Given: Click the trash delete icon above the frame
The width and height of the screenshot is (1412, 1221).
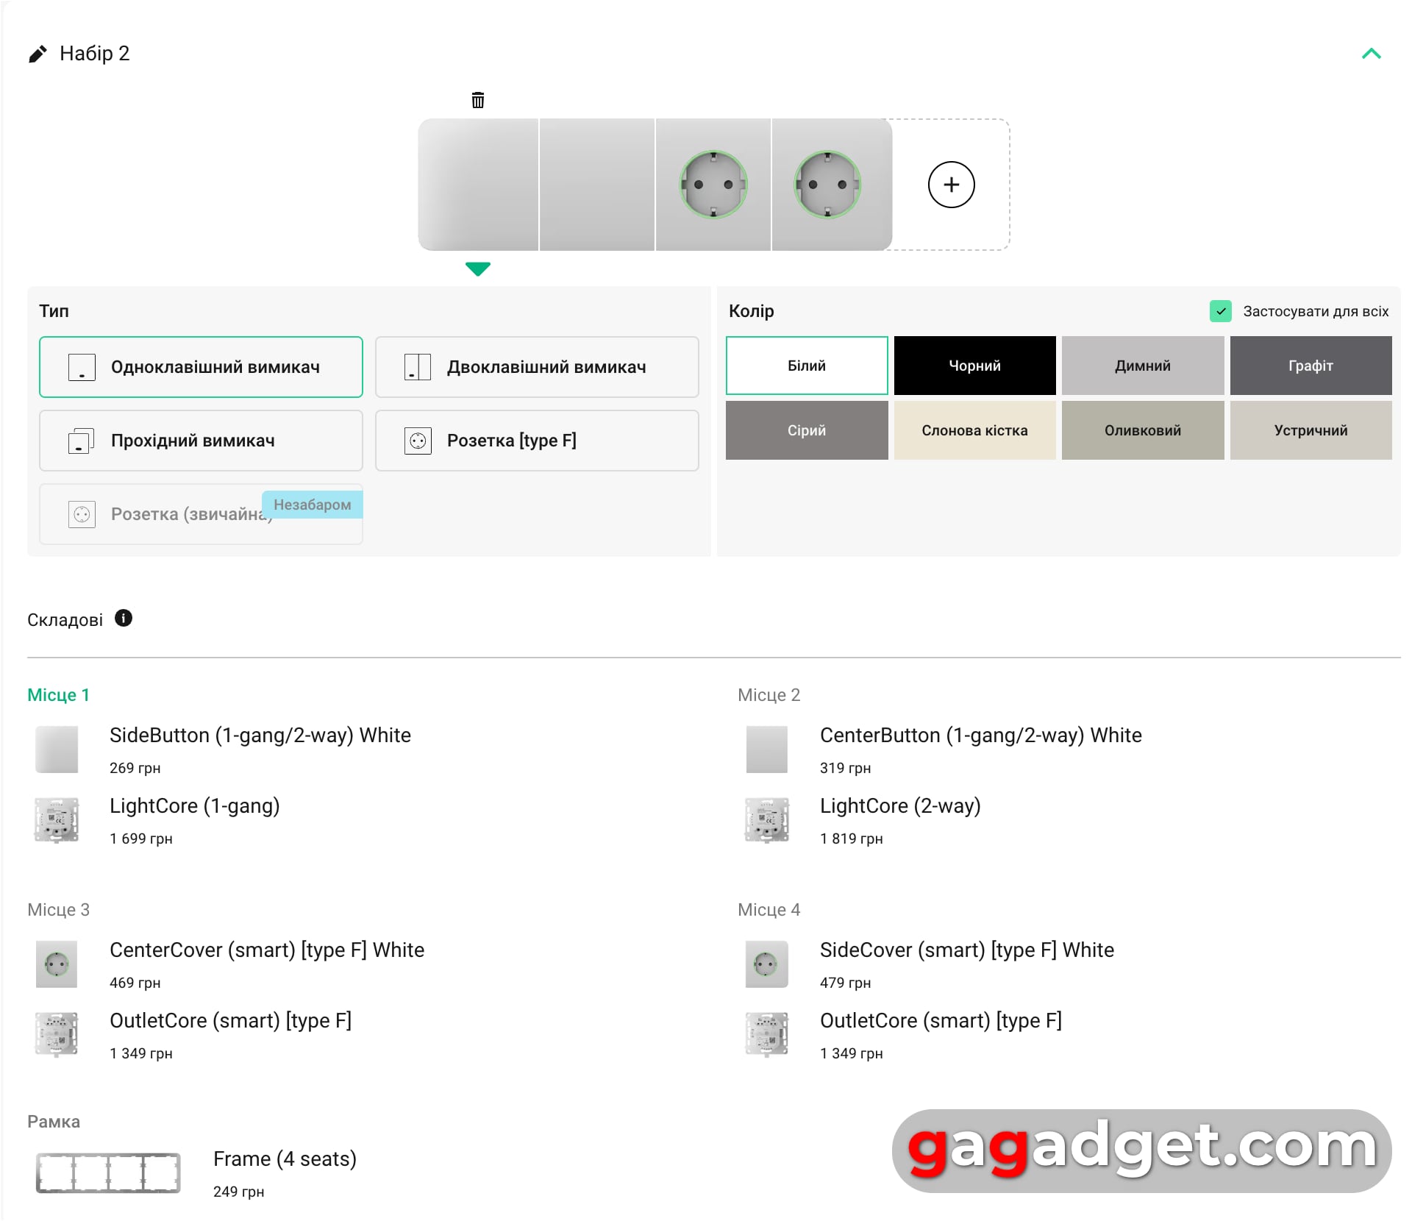Looking at the screenshot, I should coord(478,100).
